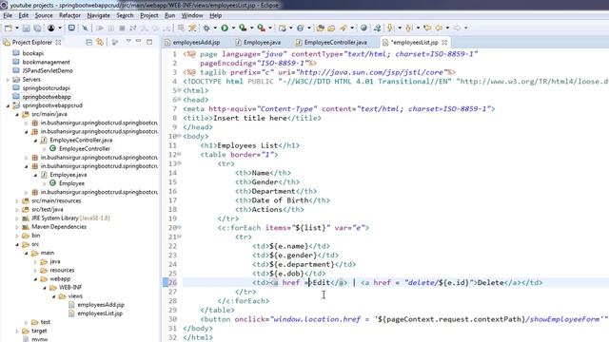Click the Search flashlight toolbar icon

344,28
